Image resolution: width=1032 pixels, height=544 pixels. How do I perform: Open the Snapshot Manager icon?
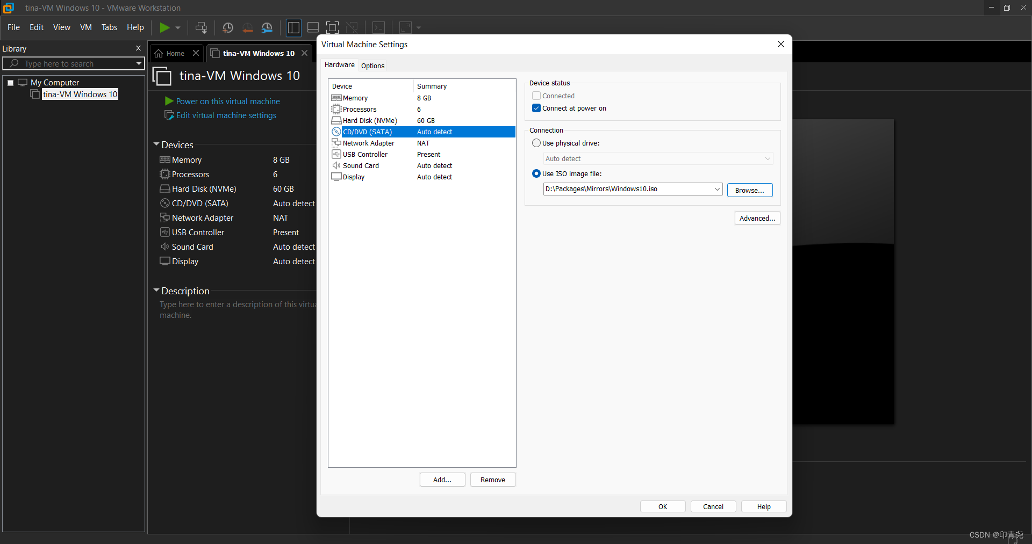[x=267, y=27]
